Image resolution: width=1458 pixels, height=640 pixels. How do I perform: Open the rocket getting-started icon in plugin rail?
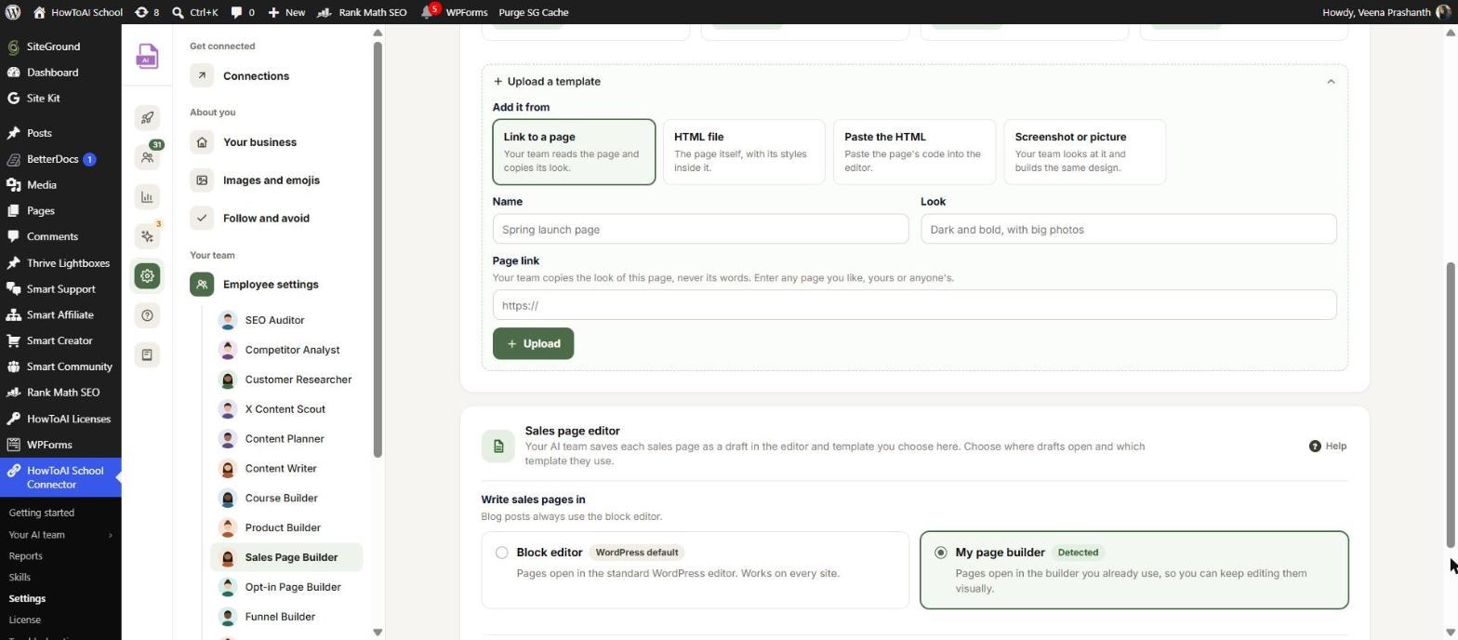click(147, 117)
